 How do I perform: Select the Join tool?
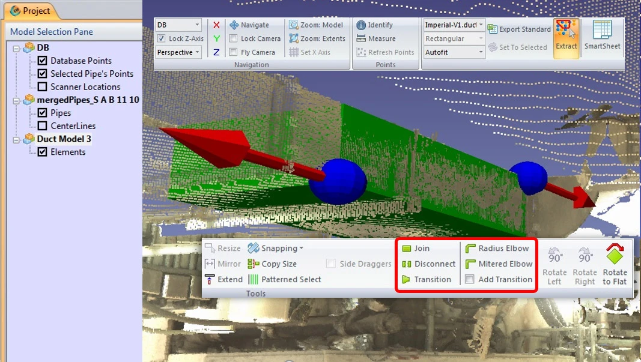pyautogui.click(x=423, y=248)
